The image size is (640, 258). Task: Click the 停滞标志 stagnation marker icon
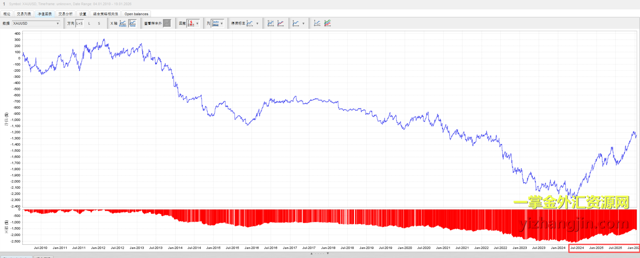250,23
